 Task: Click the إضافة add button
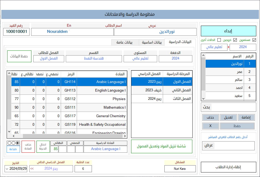(246, 117)
